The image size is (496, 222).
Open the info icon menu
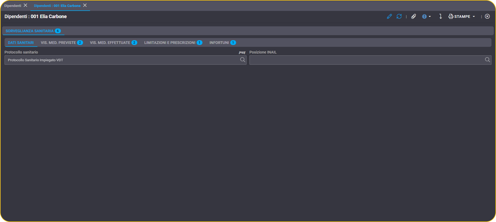pyautogui.click(x=424, y=17)
